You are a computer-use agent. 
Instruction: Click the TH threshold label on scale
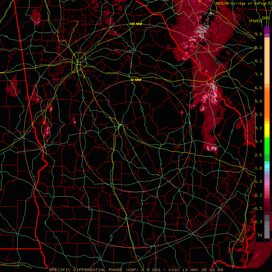tap(260, 235)
